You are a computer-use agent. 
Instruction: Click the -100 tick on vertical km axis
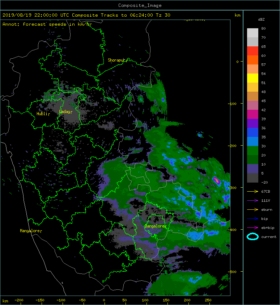[233, 104]
